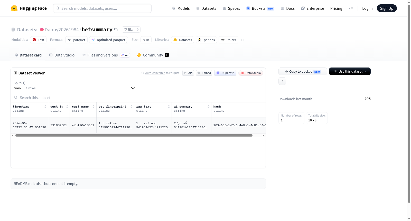411x221 pixels.
Task: Open the Danny20261984 profile link
Action: pyautogui.click(x=62, y=30)
